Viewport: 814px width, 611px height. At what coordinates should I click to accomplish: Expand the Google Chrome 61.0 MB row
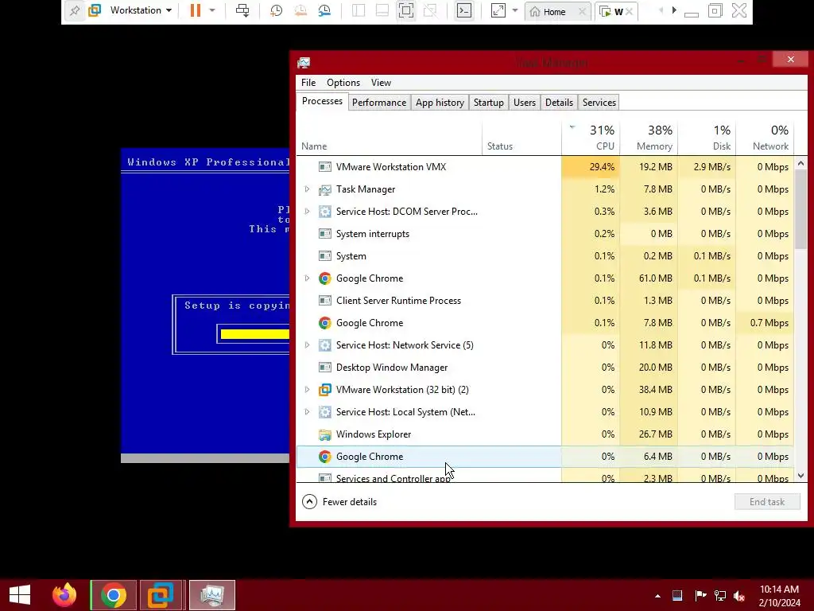(x=307, y=278)
